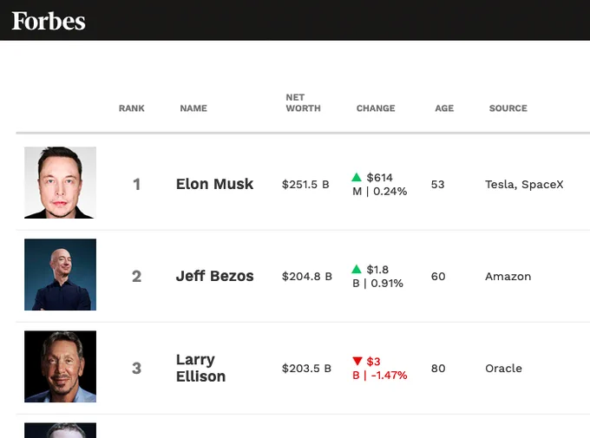Sort by the AGE column header
The width and height of the screenshot is (590, 438).
(444, 108)
